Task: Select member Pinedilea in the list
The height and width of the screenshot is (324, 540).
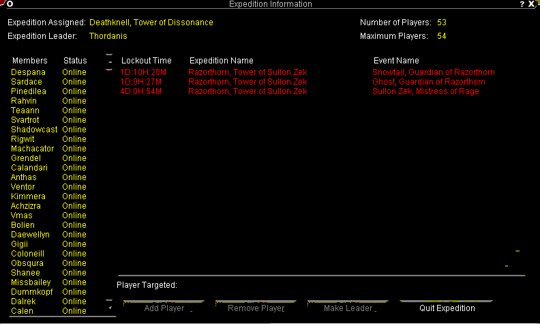Action: point(29,91)
